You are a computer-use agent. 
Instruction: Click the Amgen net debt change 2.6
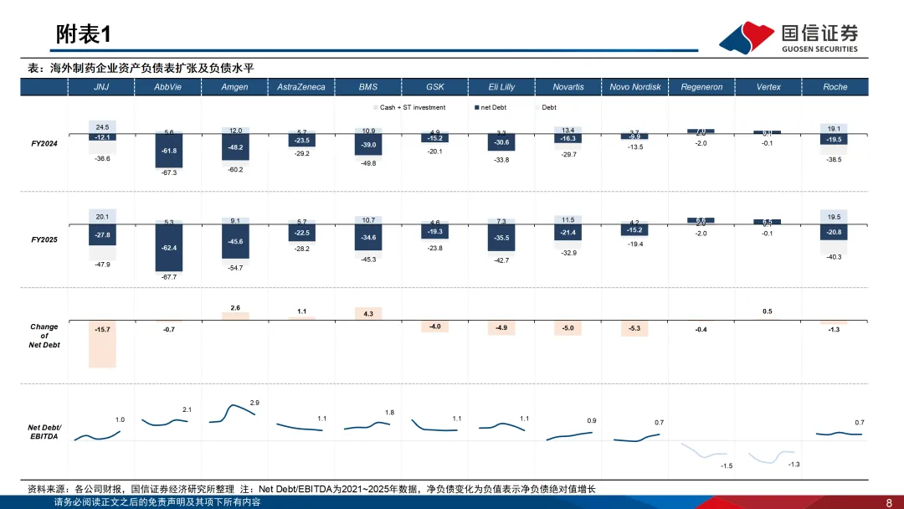(235, 308)
